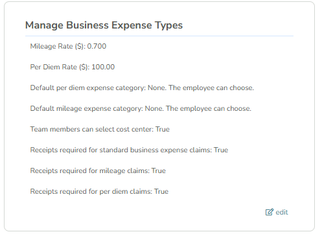
Task: Click True value for mileage claims receipts
Action: 159,170
